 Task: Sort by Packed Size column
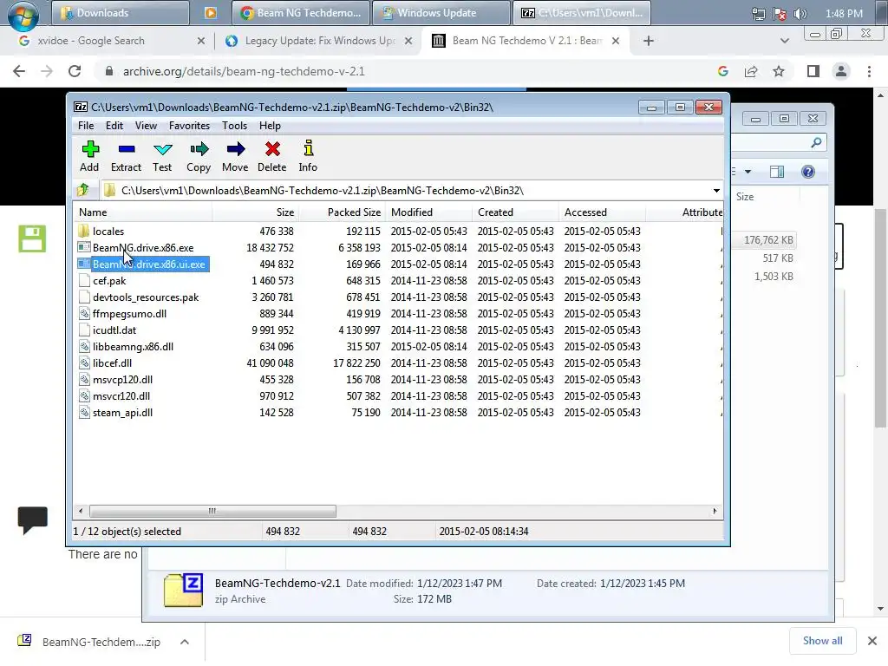pos(342,212)
